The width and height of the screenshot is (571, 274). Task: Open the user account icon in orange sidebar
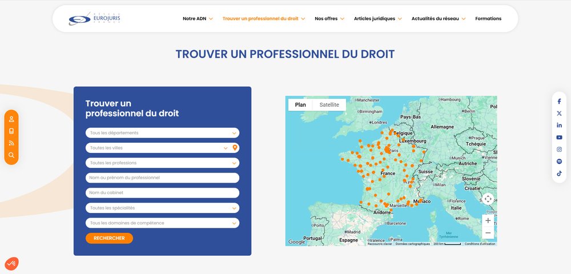11,119
